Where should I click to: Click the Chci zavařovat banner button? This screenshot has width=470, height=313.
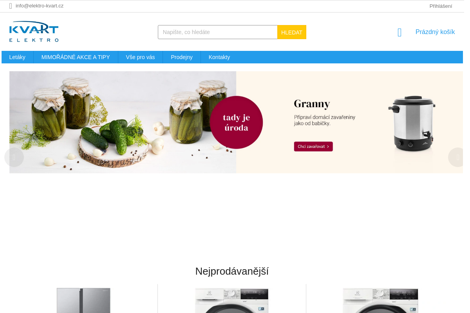[313, 146]
